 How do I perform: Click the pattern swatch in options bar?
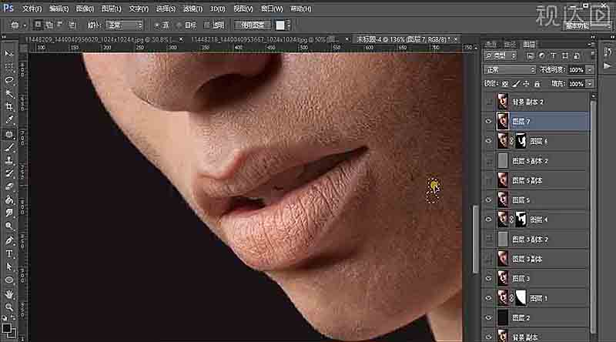pos(280,25)
